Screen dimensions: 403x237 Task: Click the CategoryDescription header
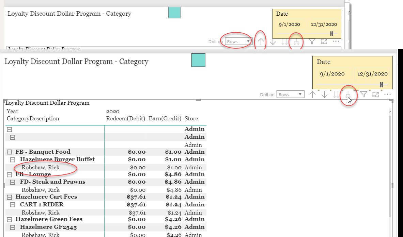pyautogui.click(x=33, y=118)
